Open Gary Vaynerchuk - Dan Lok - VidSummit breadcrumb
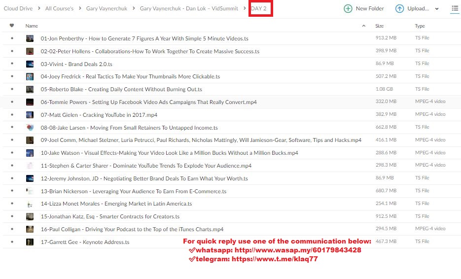 189,8
